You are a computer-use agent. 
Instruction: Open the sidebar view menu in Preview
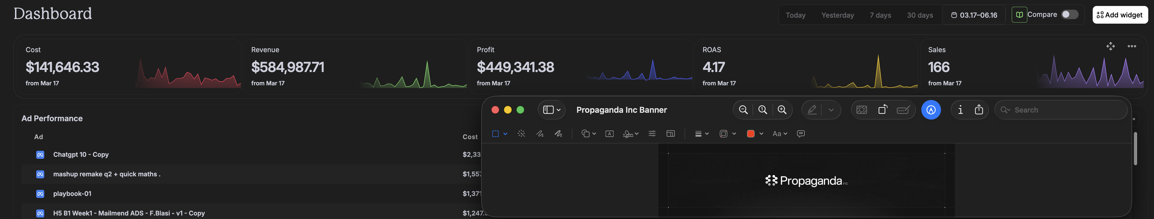point(551,110)
